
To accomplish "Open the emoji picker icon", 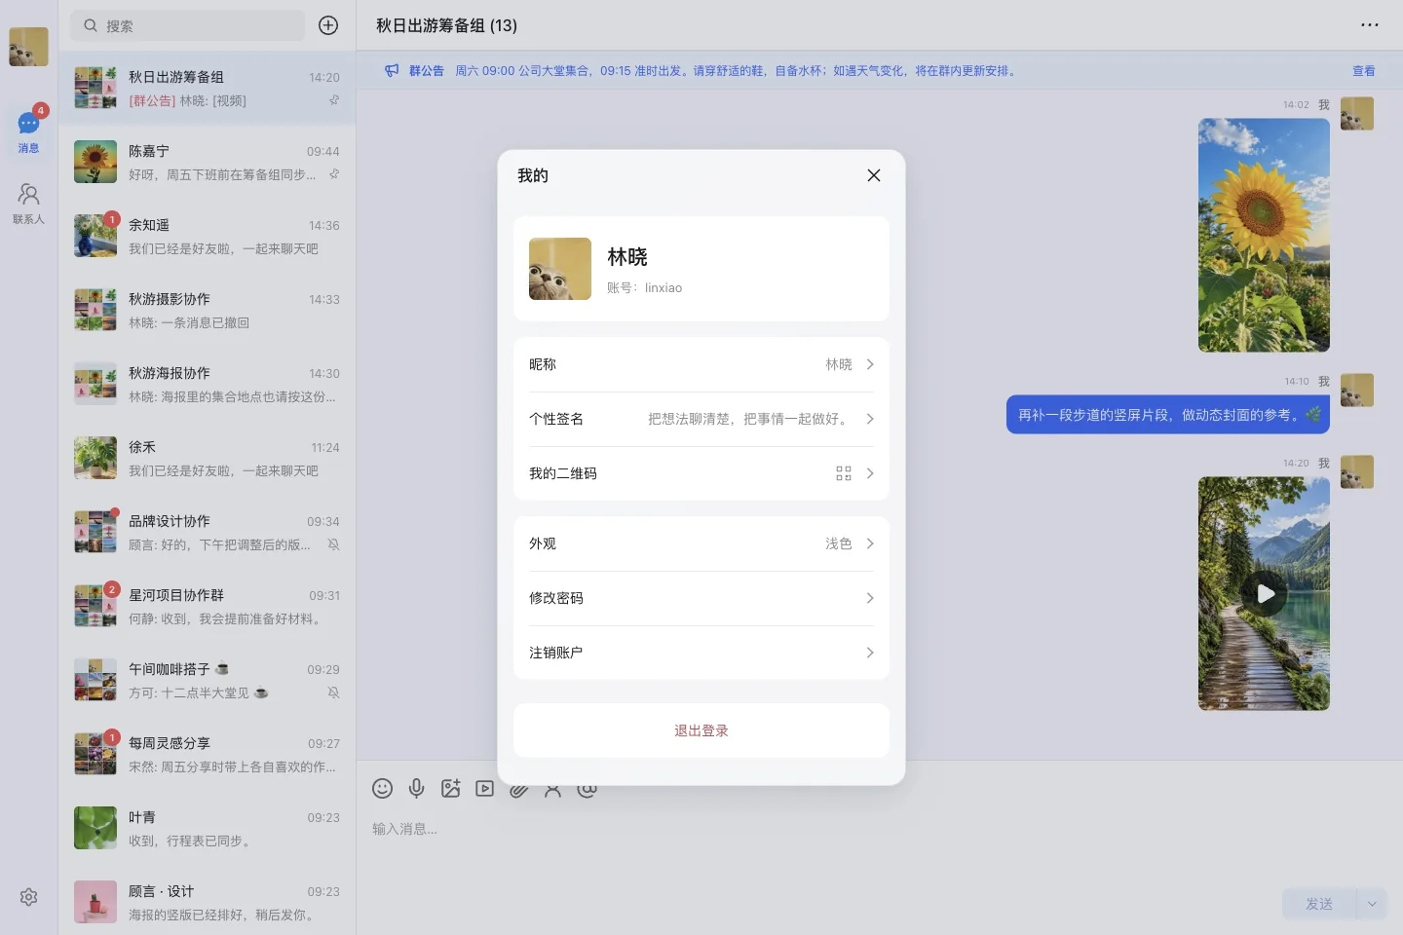I will click(x=382, y=789).
